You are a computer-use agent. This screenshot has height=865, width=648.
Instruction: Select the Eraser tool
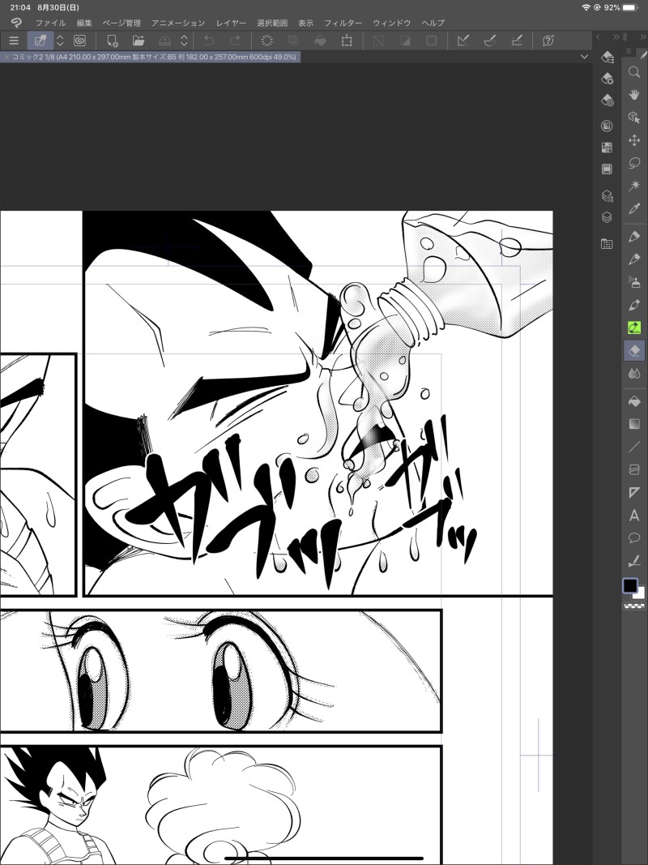tap(633, 350)
